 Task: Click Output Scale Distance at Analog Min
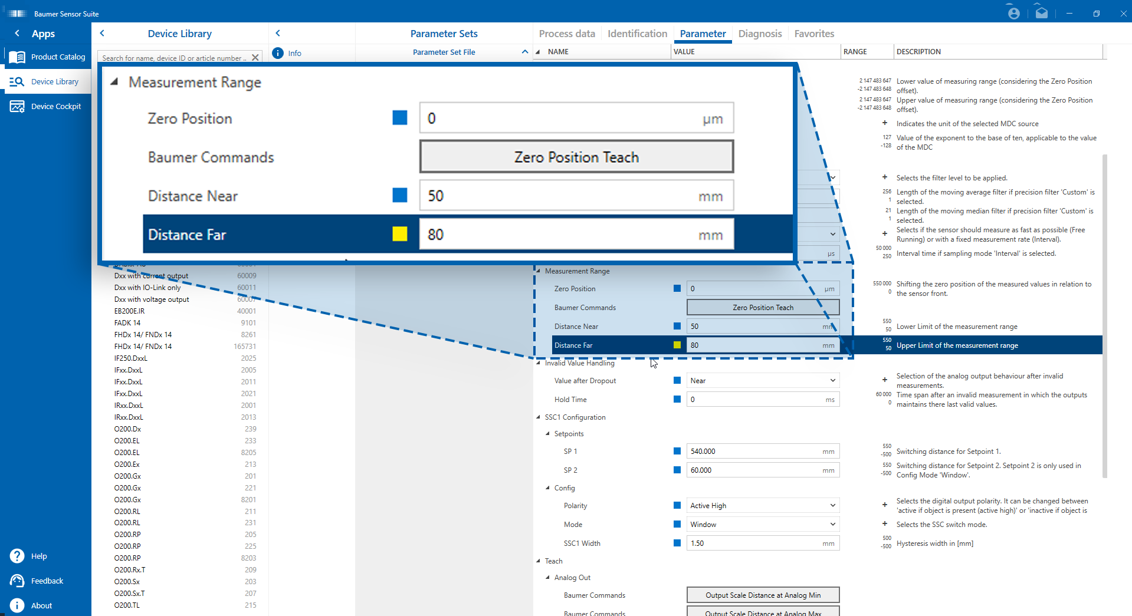(x=763, y=595)
